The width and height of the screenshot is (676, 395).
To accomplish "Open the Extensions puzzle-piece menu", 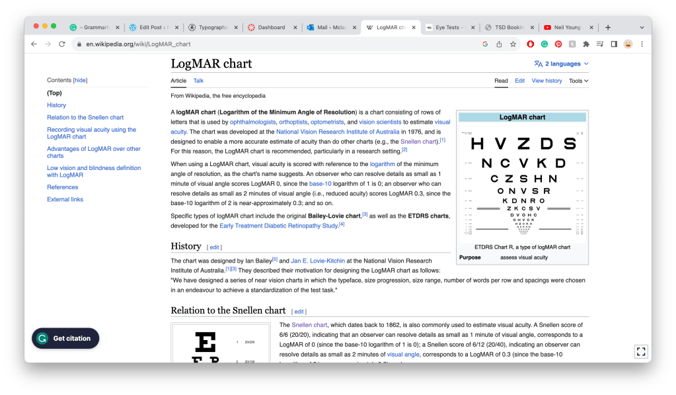I will click(x=585, y=44).
